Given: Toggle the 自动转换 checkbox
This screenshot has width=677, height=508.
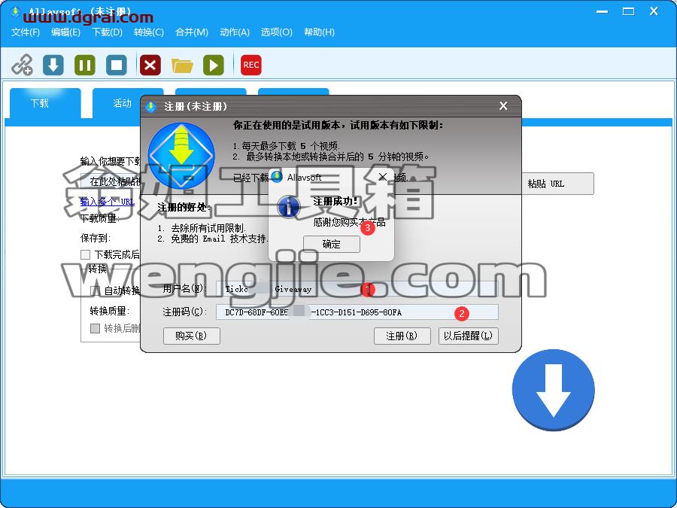Looking at the screenshot, I should pos(96,291).
